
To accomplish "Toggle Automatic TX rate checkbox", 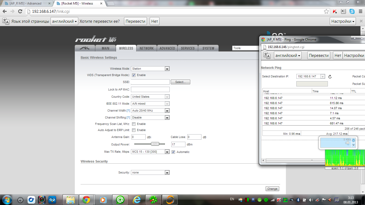I will click(173, 152).
